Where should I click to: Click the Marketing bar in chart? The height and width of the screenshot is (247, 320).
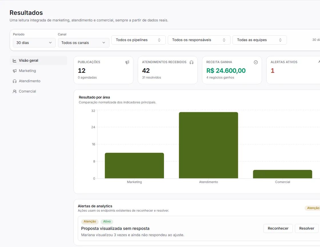134,166
